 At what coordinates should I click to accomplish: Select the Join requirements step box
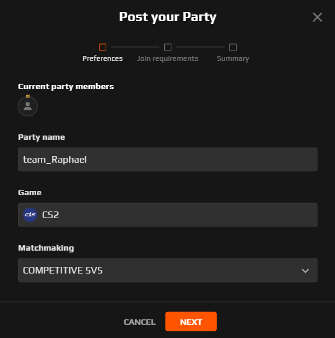tap(168, 47)
